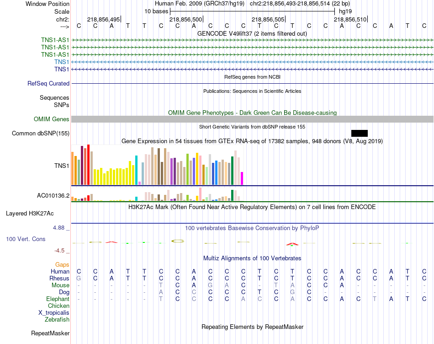Open the OMIM Gene Phenotypes track title
Viewport: 434px width, 344px height.
[252, 113]
